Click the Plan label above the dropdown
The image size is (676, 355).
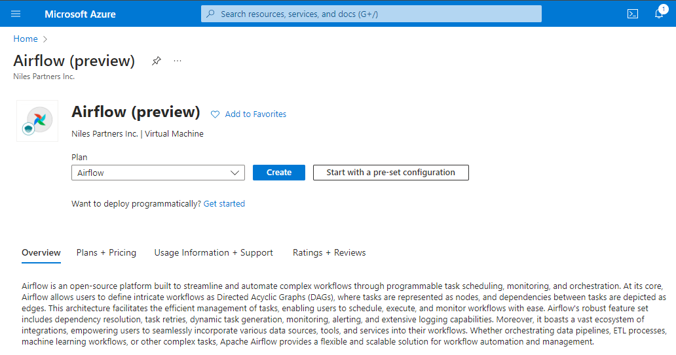[79, 157]
